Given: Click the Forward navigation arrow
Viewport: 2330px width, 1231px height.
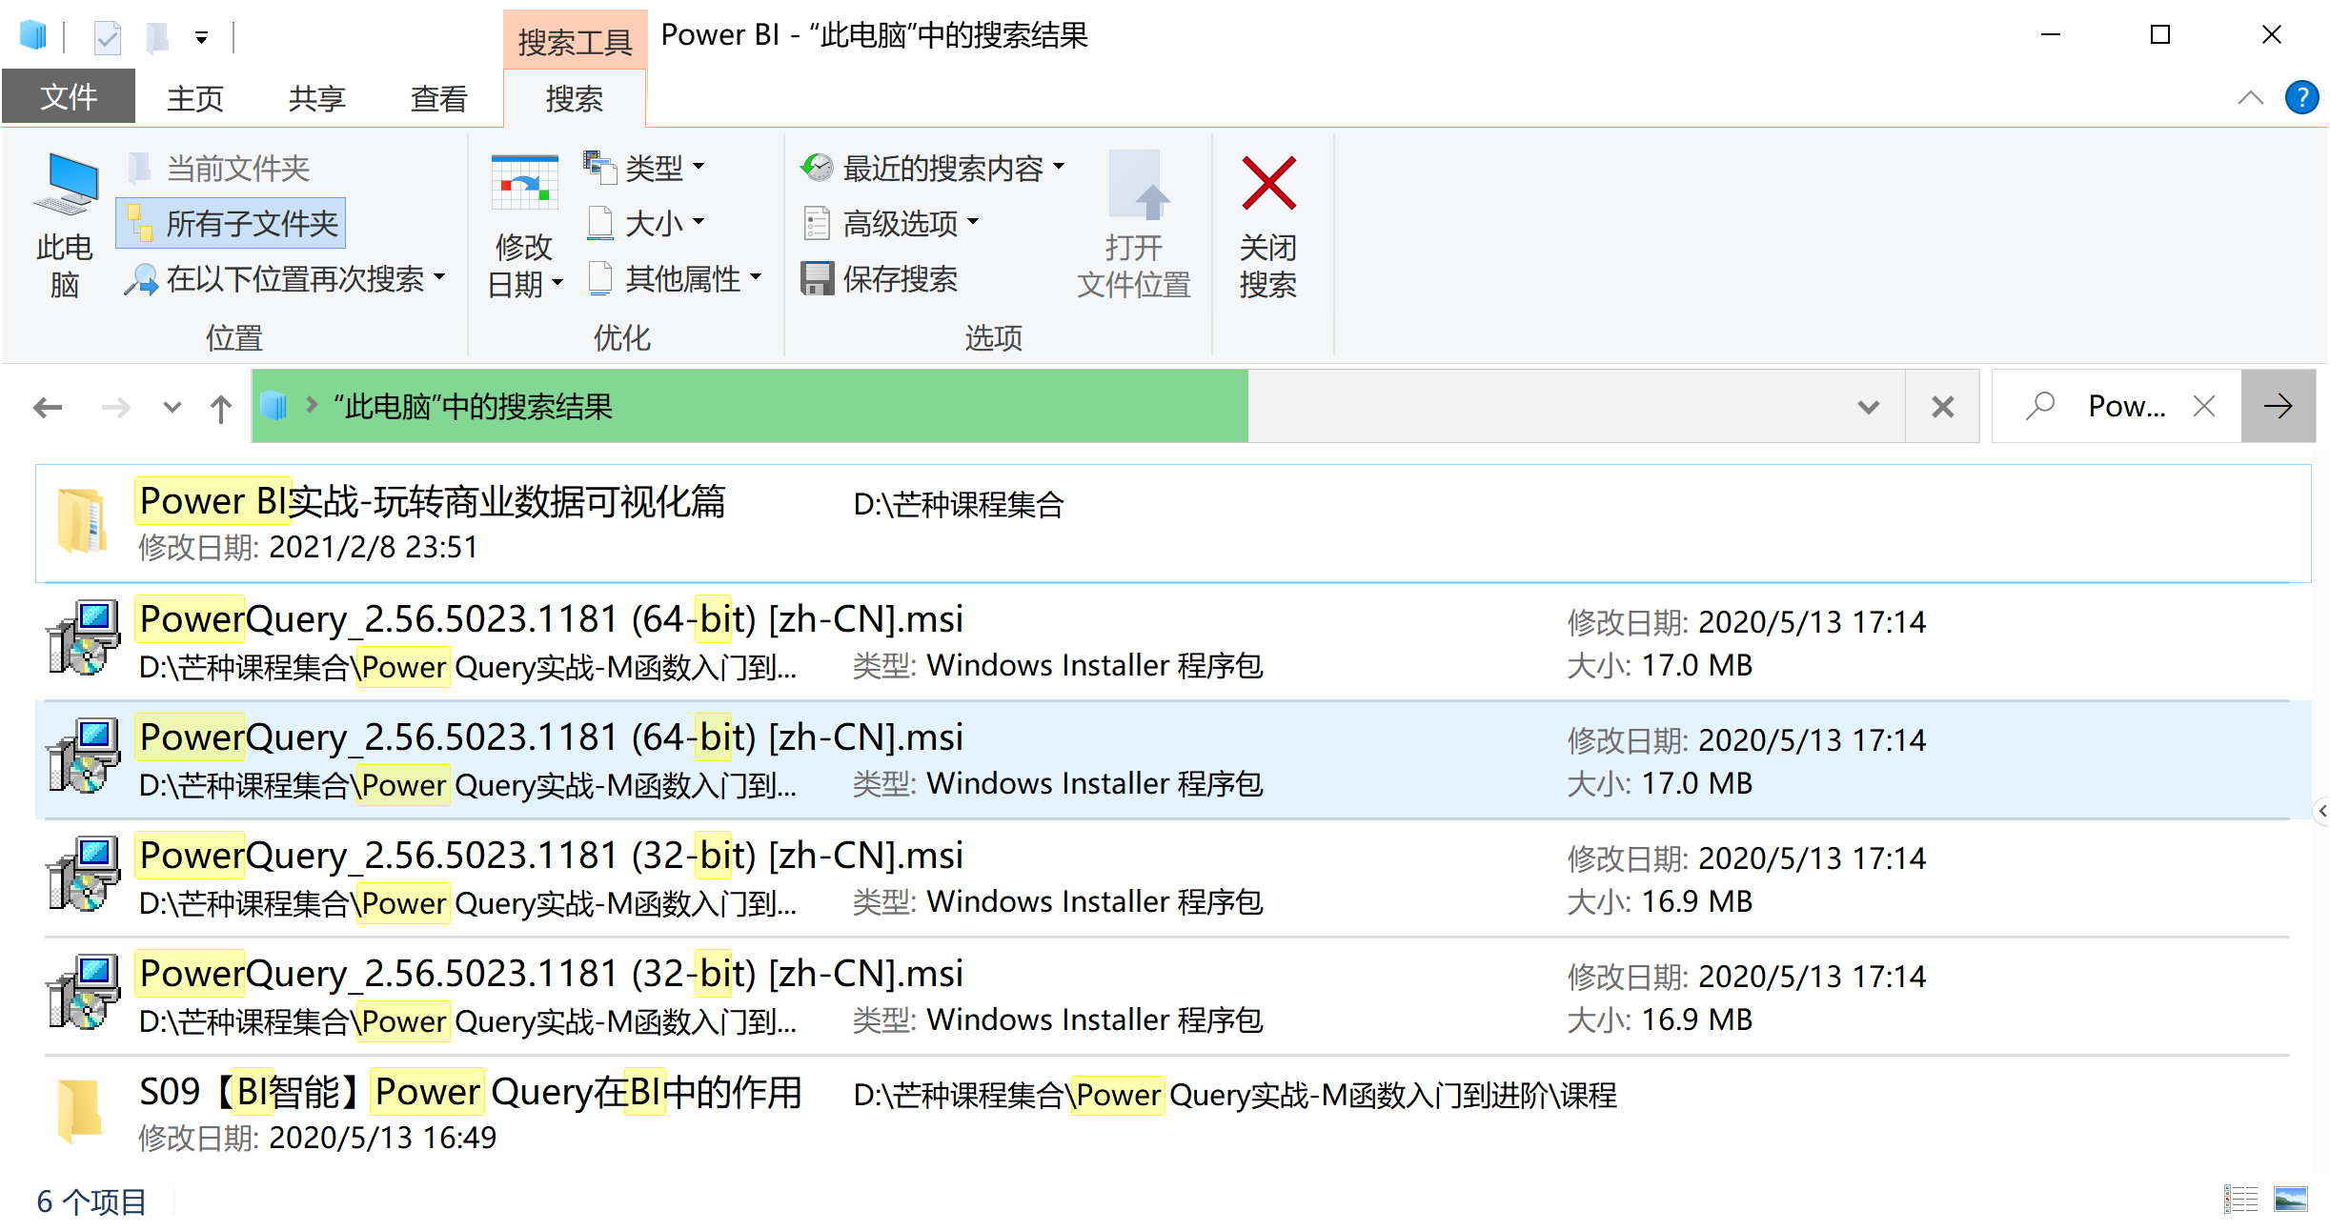Looking at the screenshot, I should click(116, 408).
